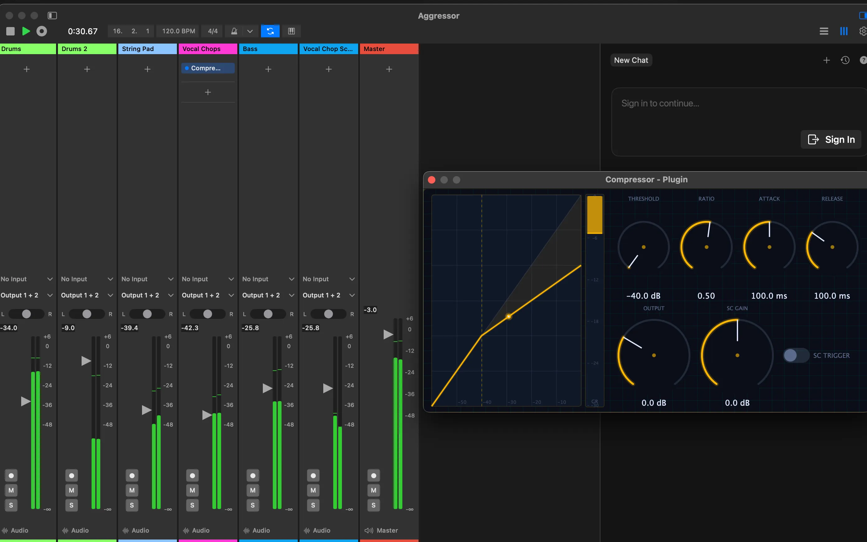The width and height of the screenshot is (867, 542).
Task: Open the No Input dropdown on the Drums track
Action: pos(26,279)
